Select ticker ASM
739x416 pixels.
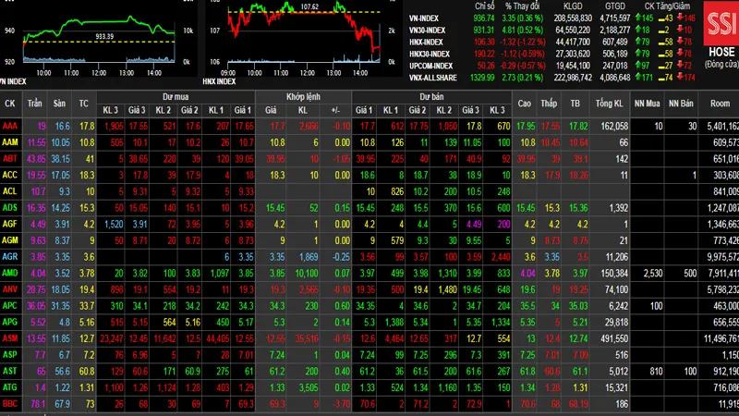tap(10, 338)
